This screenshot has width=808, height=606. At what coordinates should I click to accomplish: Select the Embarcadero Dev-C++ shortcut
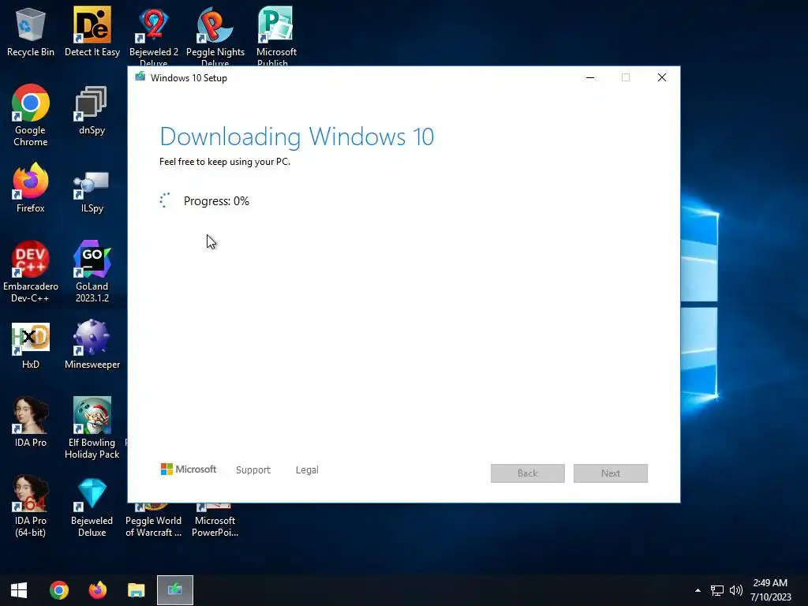click(x=31, y=271)
